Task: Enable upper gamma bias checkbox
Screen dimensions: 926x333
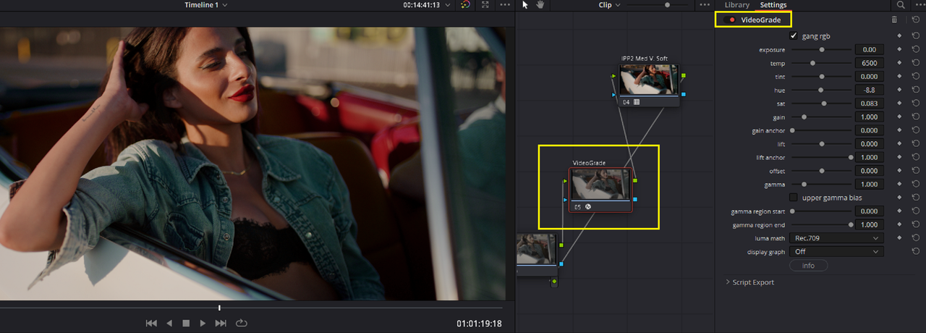Action: pyautogui.click(x=794, y=198)
